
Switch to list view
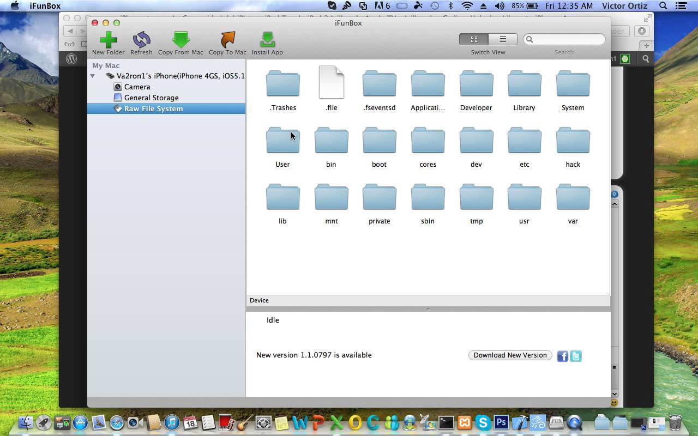pos(503,39)
